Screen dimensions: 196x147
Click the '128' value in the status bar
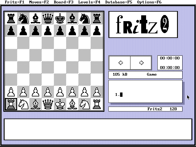173,109
